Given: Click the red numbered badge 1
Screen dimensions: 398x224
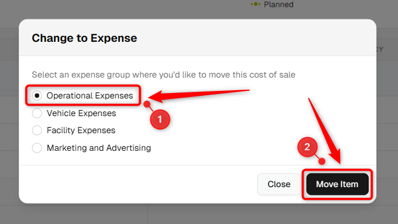Looking at the screenshot, I should point(160,119).
